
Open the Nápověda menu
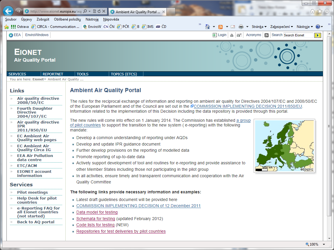click(x=111, y=19)
